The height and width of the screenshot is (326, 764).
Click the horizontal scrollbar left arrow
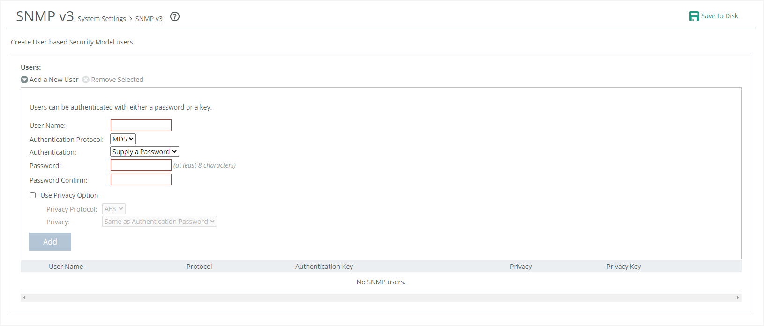24,297
